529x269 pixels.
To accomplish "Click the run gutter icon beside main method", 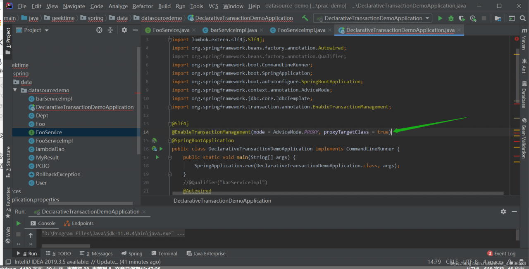I will (157, 157).
